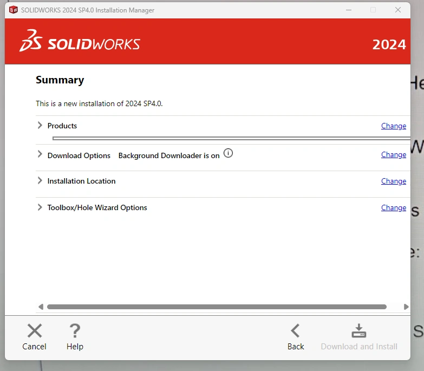The width and height of the screenshot is (424, 371).
Task: Click 'Background Downloader is on' text
Action: pos(169,155)
